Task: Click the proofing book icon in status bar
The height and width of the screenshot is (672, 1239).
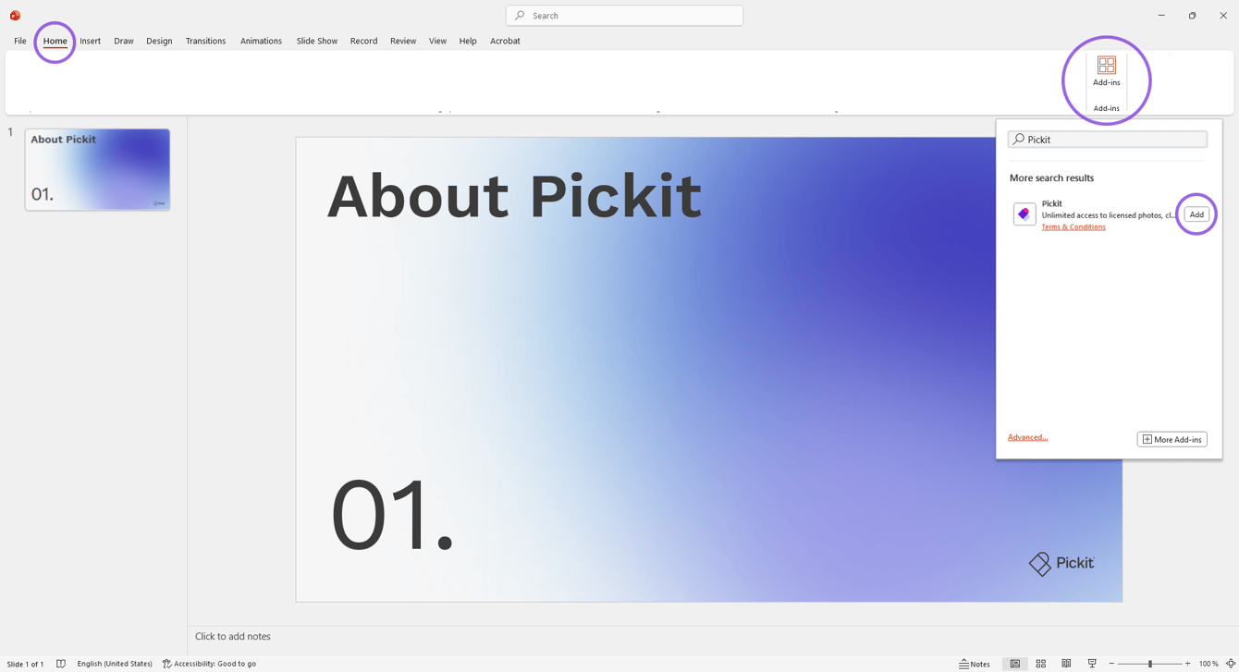Action: [x=61, y=663]
